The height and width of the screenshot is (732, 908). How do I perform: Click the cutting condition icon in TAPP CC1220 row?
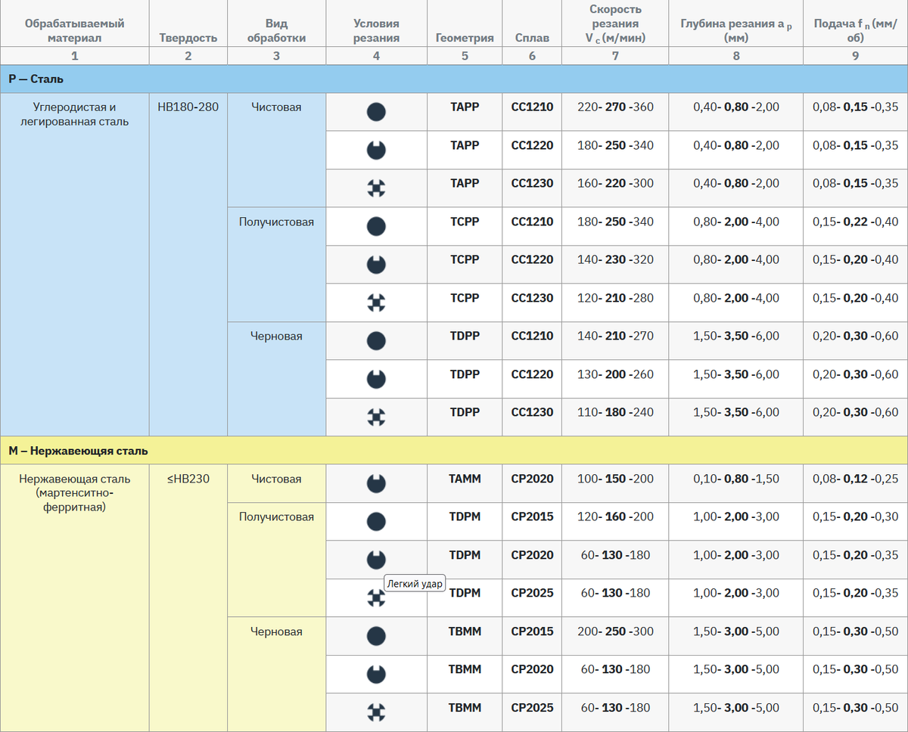[x=376, y=150]
